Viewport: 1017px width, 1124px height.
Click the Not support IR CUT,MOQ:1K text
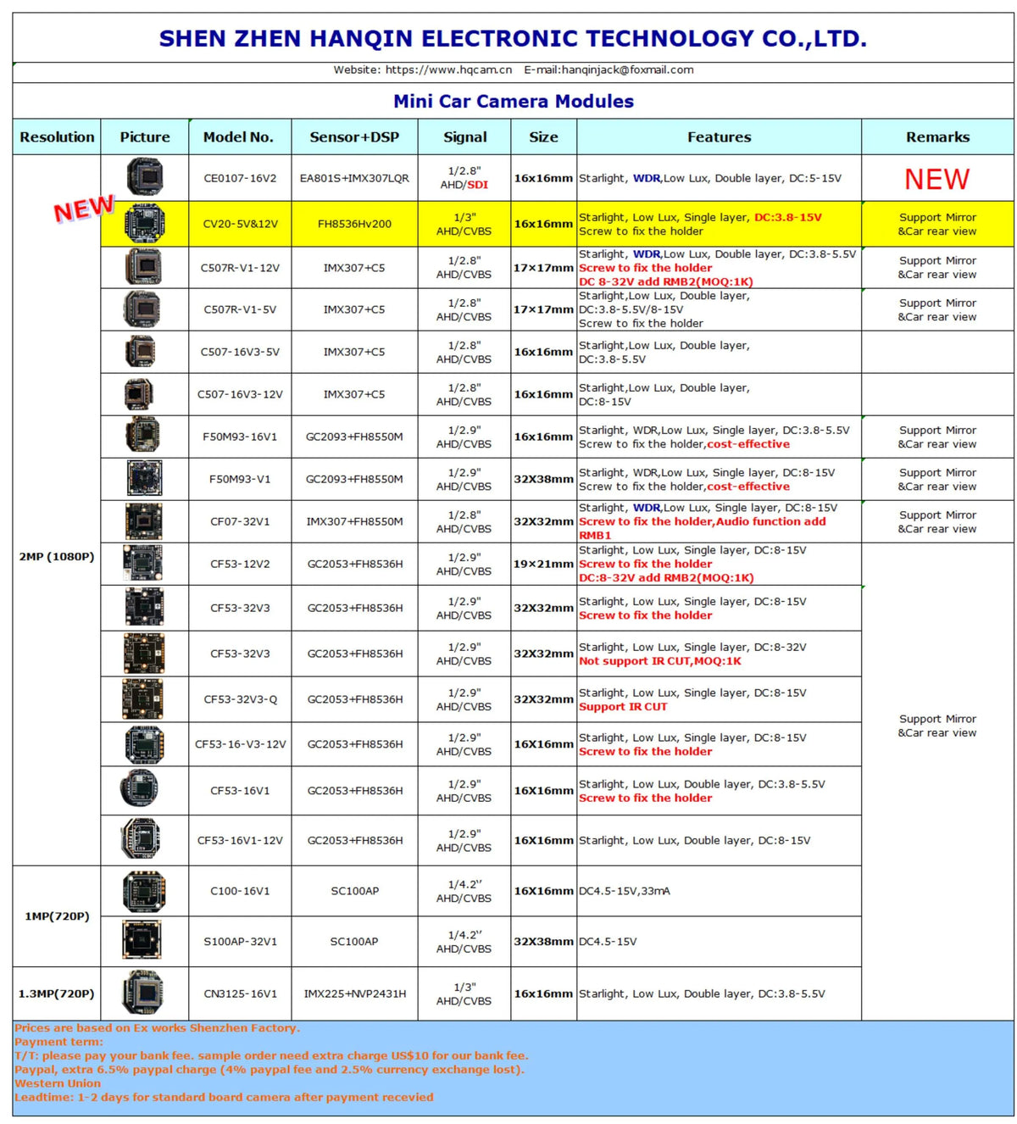(x=660, y=661)
